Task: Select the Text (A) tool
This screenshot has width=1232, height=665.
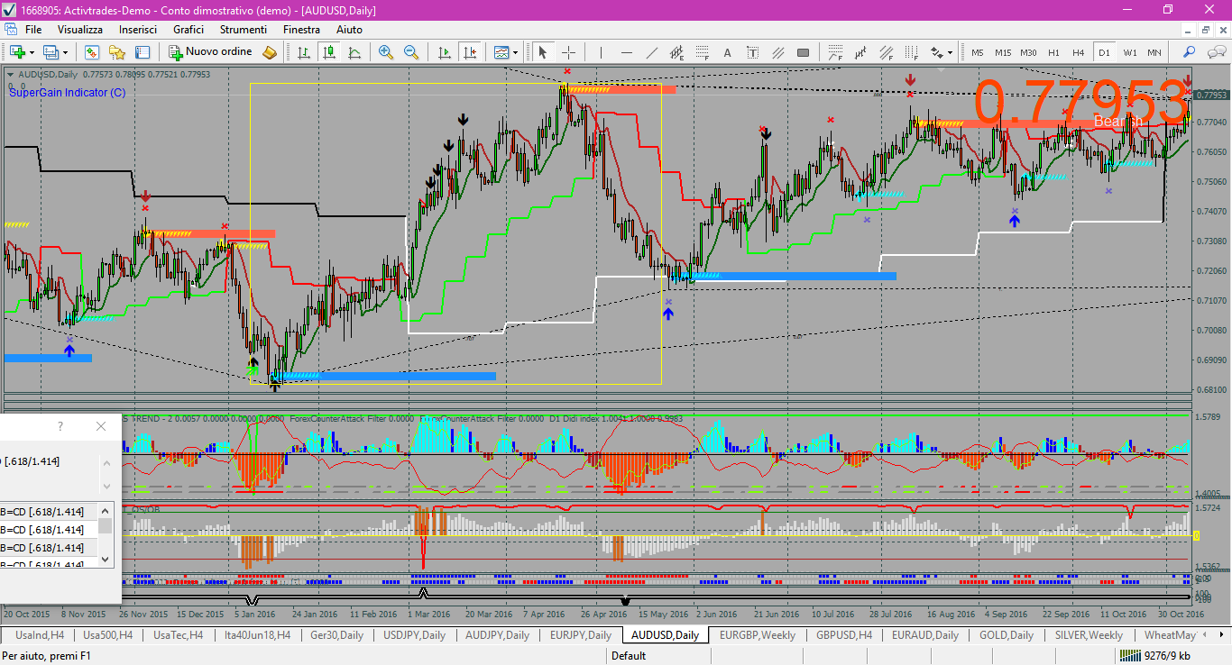Action: pyautogui.click(x=727, y=52)
